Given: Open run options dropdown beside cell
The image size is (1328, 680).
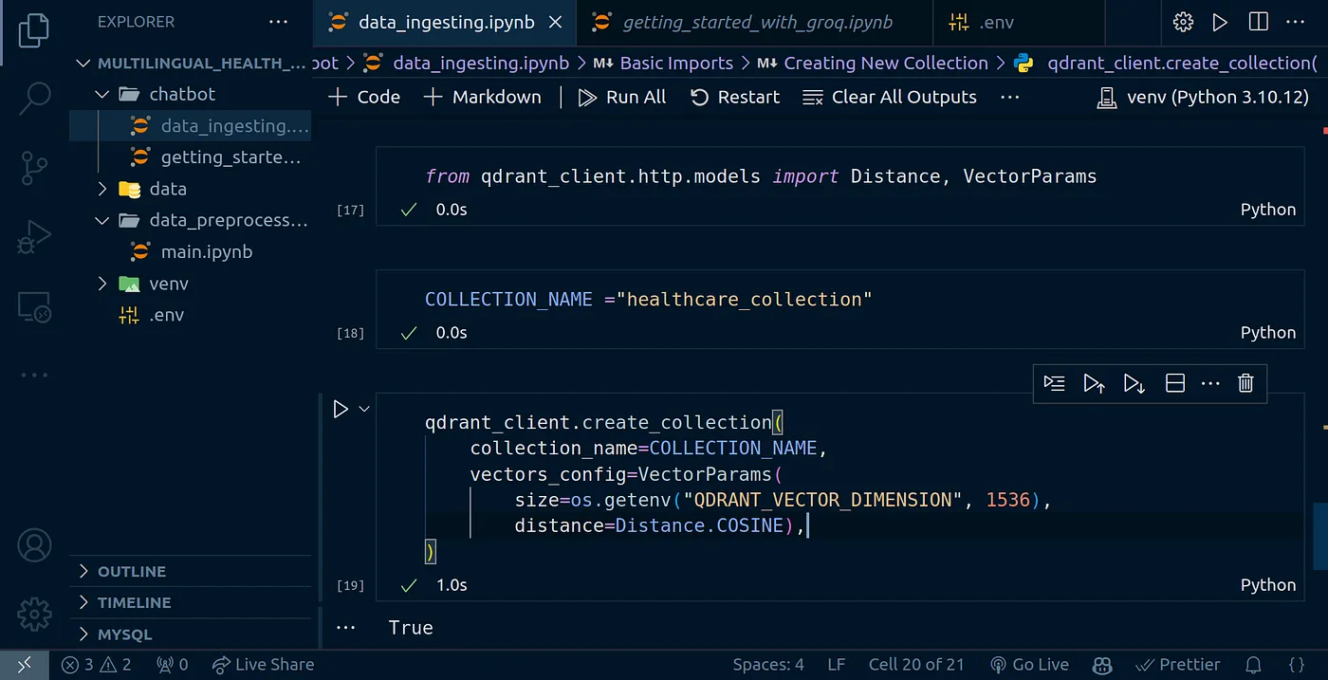Looking at the screenshot, I should pos(364,410).
